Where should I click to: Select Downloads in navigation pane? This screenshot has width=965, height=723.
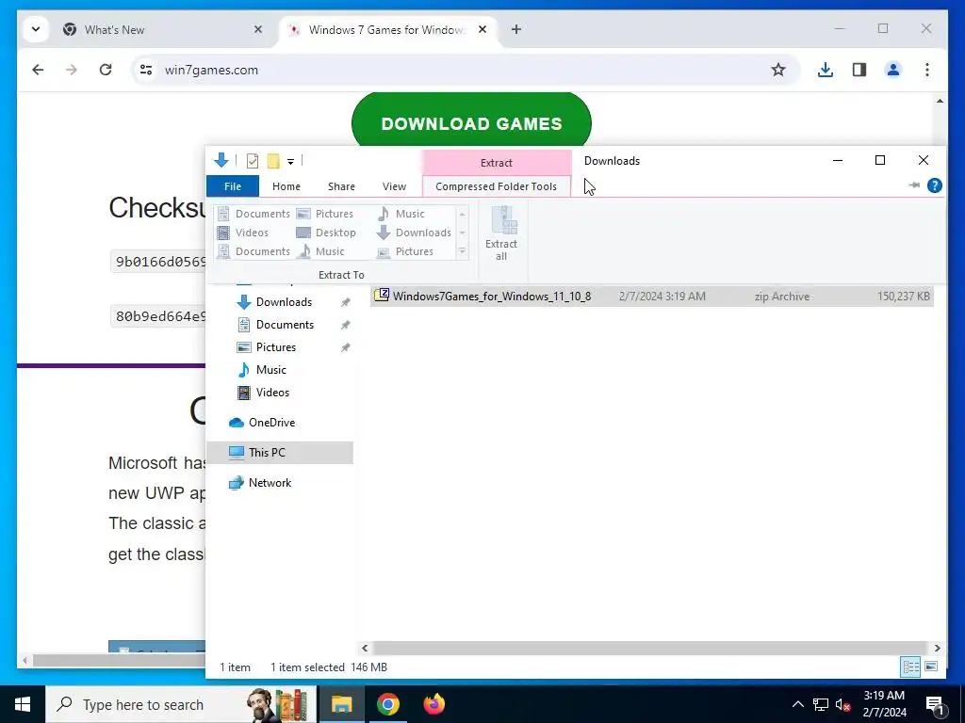284,302
